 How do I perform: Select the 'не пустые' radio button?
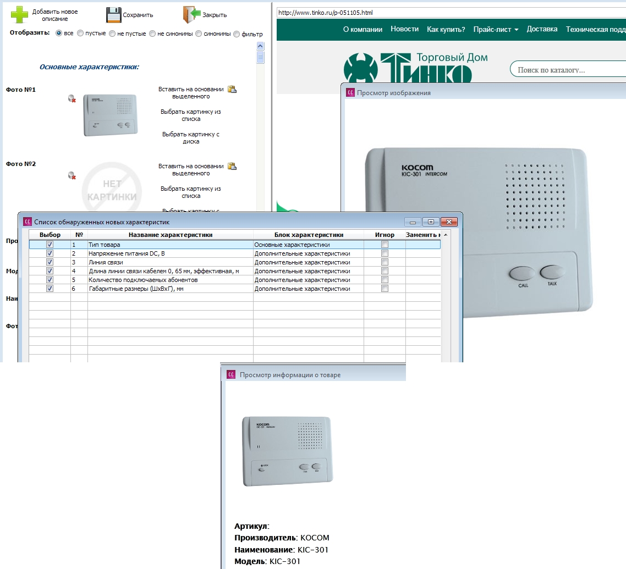112,34
